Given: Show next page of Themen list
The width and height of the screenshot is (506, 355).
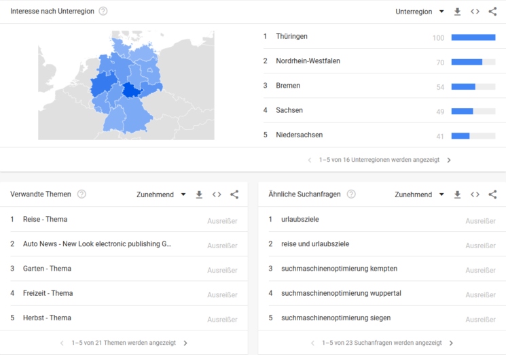Looking at the screenshot, I should 185,343.
